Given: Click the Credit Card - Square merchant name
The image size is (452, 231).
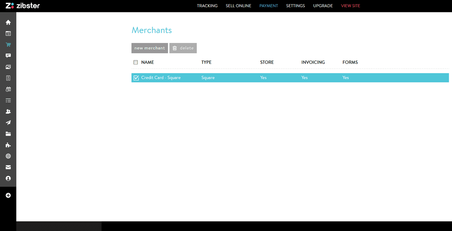Looking at the screenshot, I should pyautogui.click(x=161, y=78).
